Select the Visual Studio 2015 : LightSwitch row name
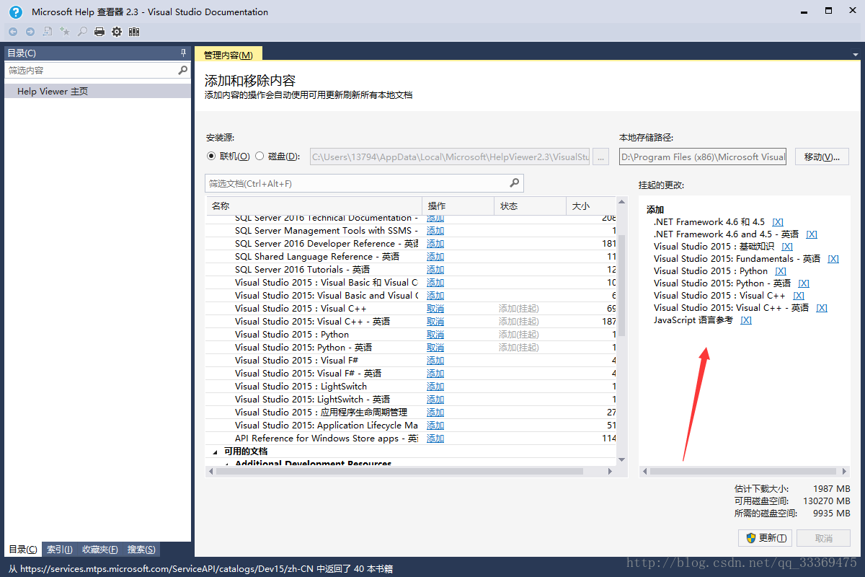Image resolution: width=865 pixels, height=577 pixels. point(301,387)
